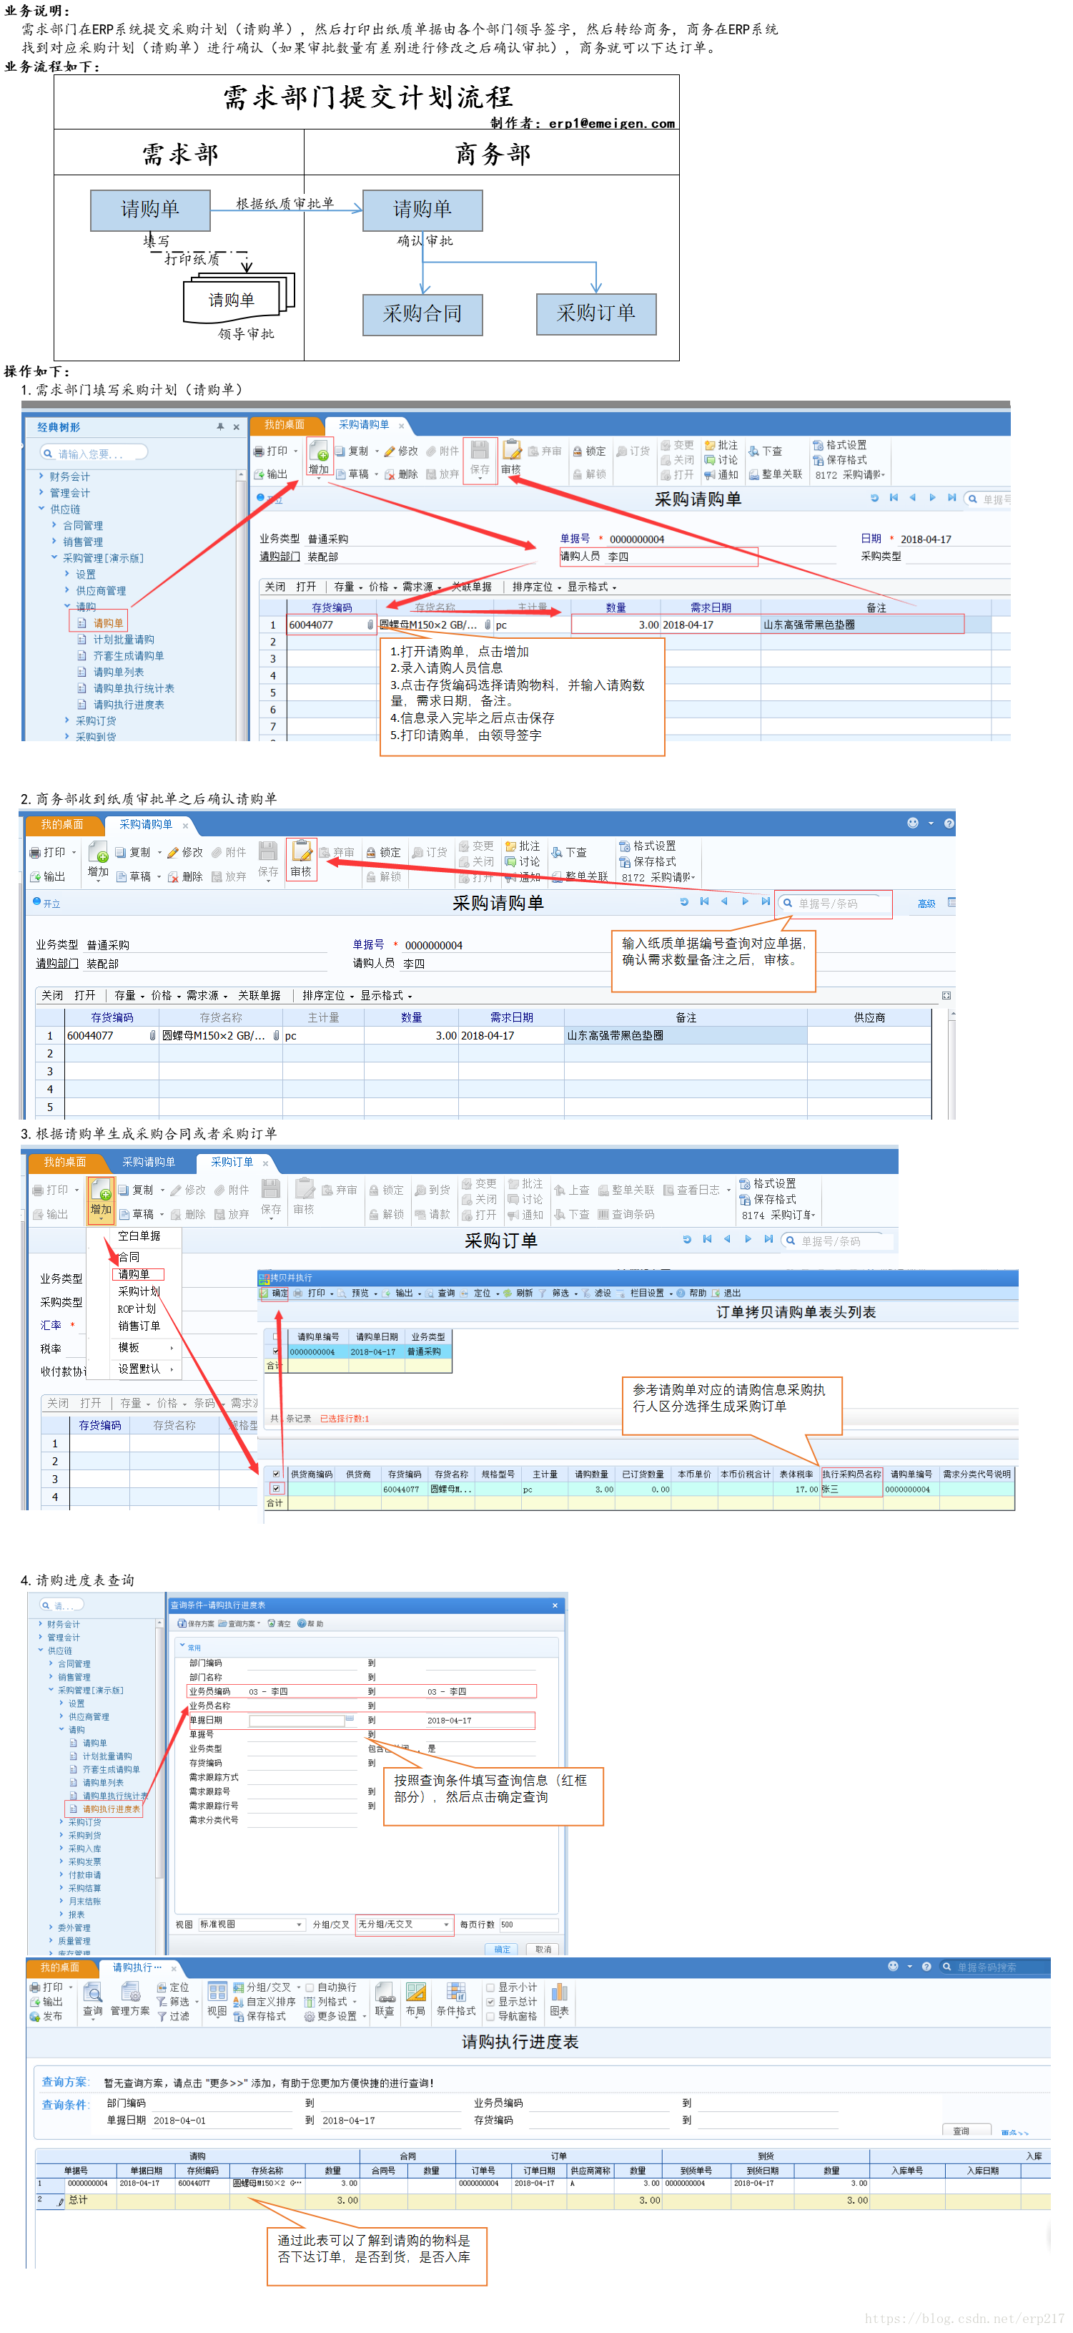This screenshot has width=1073, height=2333.
Task: Enable 显示小计 checkbox
Action: click(x=490, y=1987)
